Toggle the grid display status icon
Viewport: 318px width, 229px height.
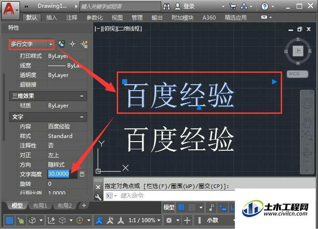(x=181, y=208)
